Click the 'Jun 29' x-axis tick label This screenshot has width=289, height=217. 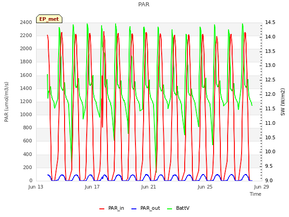point(261,187)
